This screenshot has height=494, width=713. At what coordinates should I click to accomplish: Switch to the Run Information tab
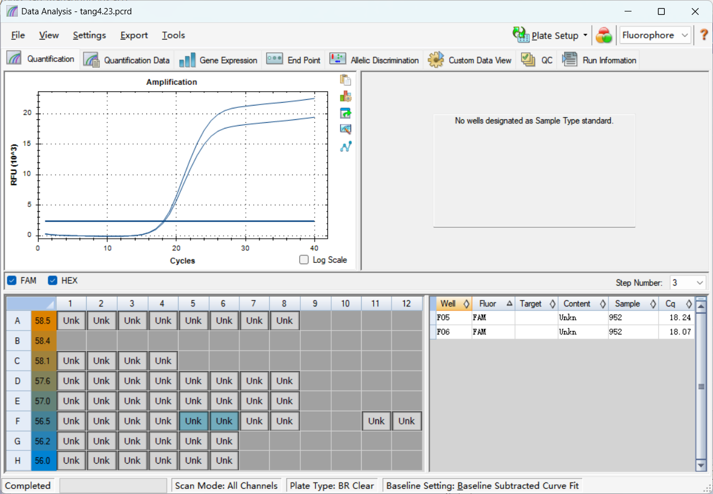(599, 60)
